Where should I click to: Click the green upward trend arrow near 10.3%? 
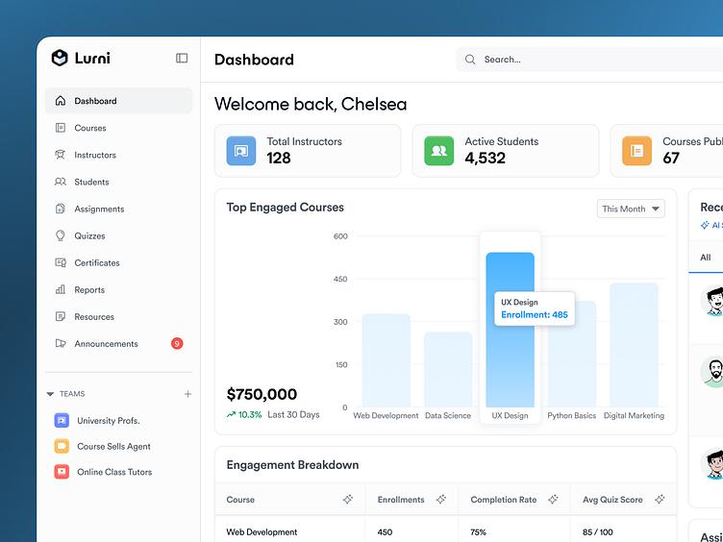[231, 415]
